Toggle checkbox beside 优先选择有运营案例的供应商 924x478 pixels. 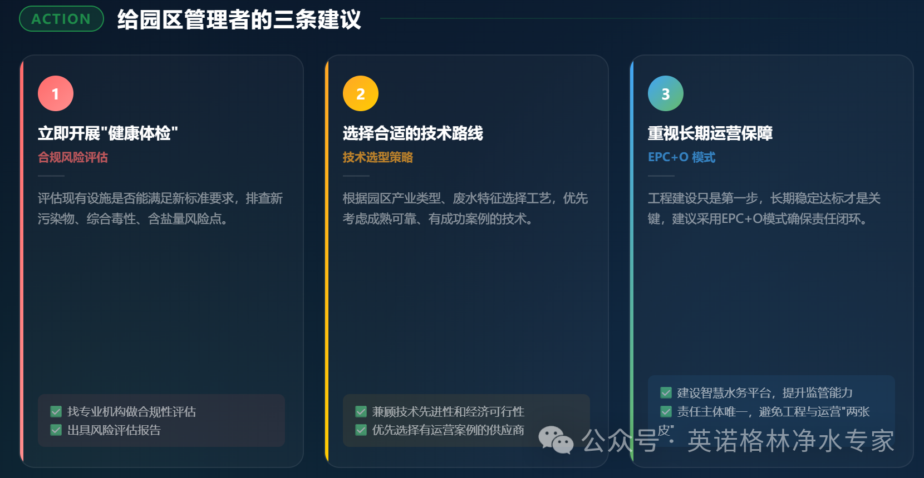pyautogui.click(x=361, y=430)
